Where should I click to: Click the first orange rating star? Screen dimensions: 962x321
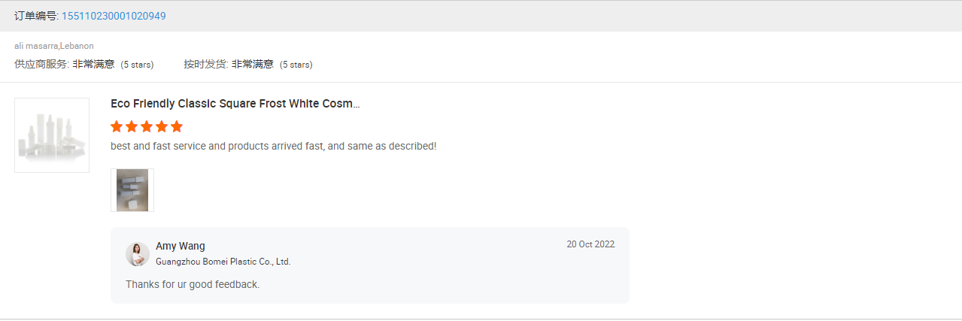tap(117, 126)
